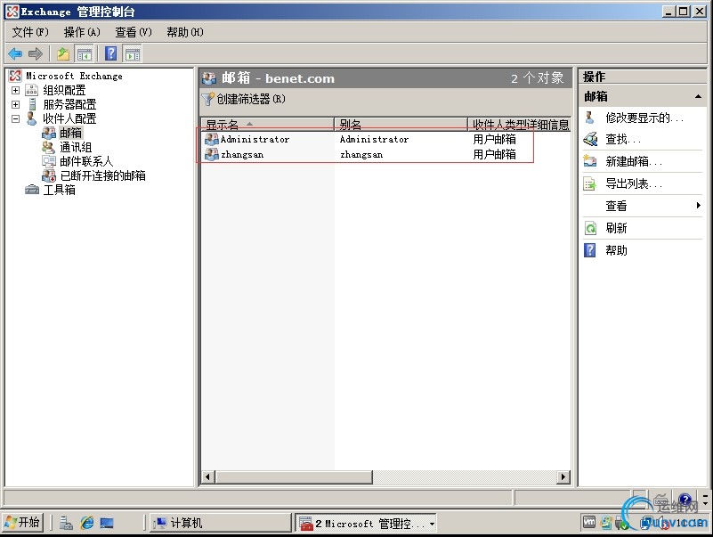This screenshot has height=537, width=713.
Task: Select 已断开连接的邮箱 in the tree
Action: pos(102,175)
